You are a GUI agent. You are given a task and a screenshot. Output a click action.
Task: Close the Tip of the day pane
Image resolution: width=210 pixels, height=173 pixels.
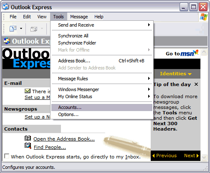click(x=196, y=84)
